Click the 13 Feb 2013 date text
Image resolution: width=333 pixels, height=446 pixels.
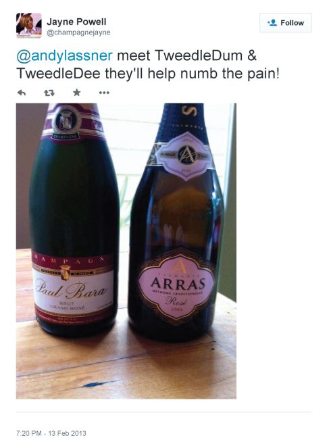[67, 433]
